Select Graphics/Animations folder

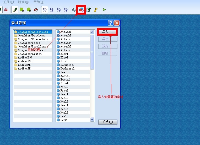click(33, 32)
